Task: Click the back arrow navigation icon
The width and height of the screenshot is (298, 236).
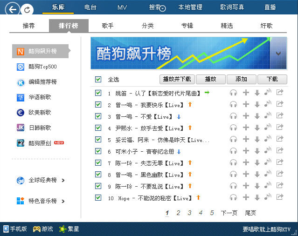Action: coord(14,8)
